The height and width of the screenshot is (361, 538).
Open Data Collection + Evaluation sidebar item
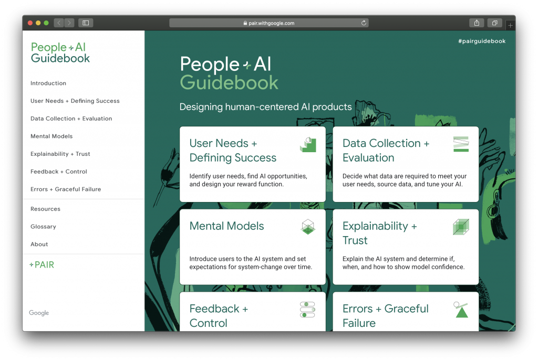[71, 119]
